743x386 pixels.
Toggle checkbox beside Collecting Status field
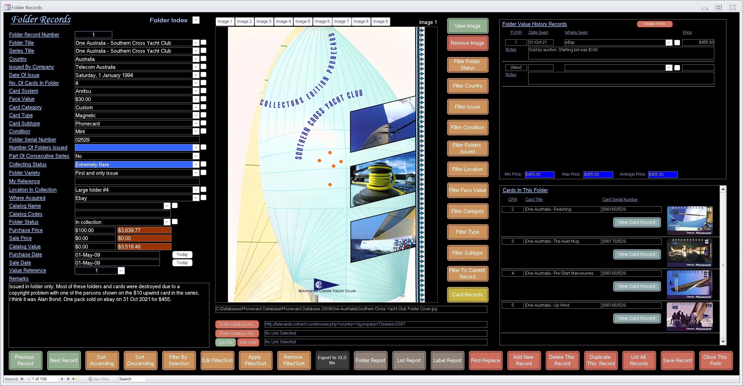click(203, 164)
